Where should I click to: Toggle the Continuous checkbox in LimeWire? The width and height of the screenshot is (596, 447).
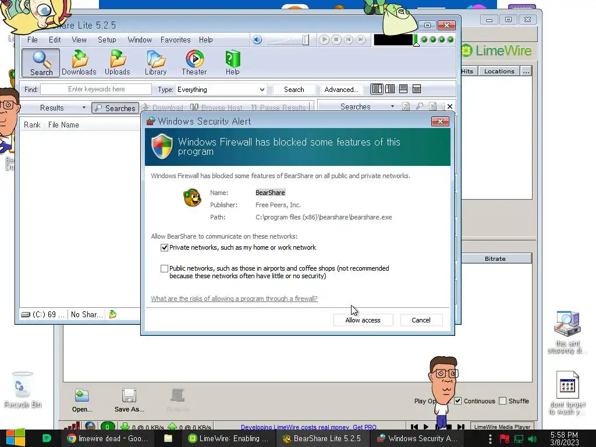(458, 401)
